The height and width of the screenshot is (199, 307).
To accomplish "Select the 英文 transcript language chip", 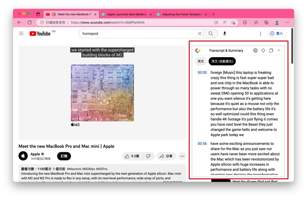I will [201, 61].
